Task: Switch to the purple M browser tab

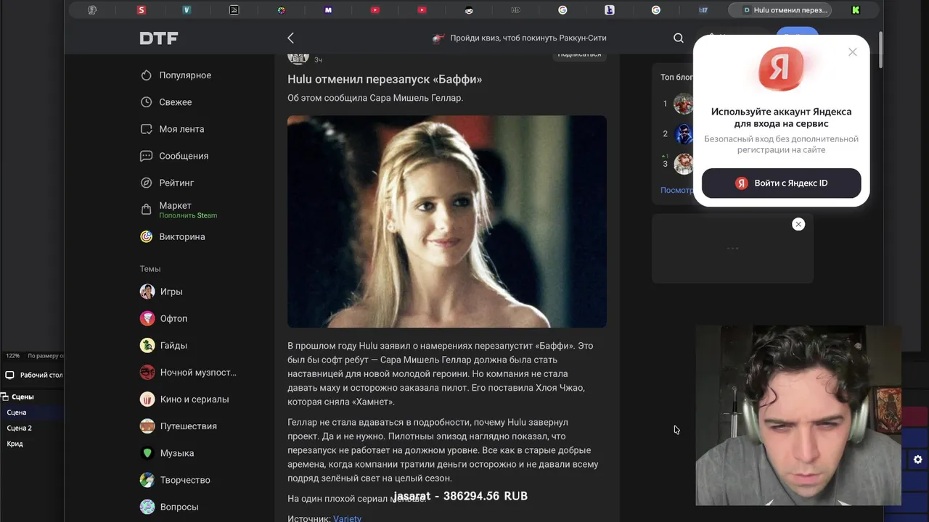Action: [x=328, y=10]
